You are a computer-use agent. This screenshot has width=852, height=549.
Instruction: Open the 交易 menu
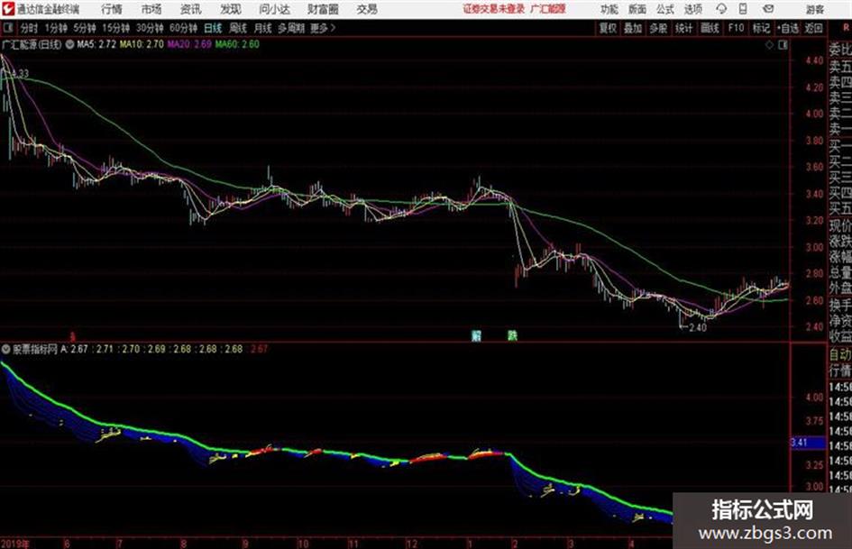tap(367, 9)
